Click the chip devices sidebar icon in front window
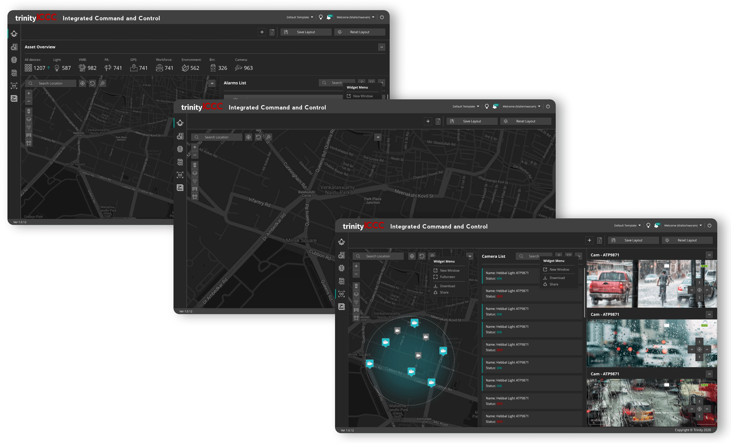The image size is (731, 443). (342, 268)
